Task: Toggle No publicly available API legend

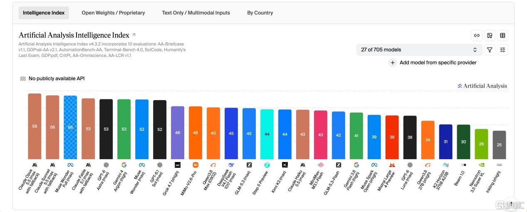Action: pyautogui.click(x=52, y=79)
